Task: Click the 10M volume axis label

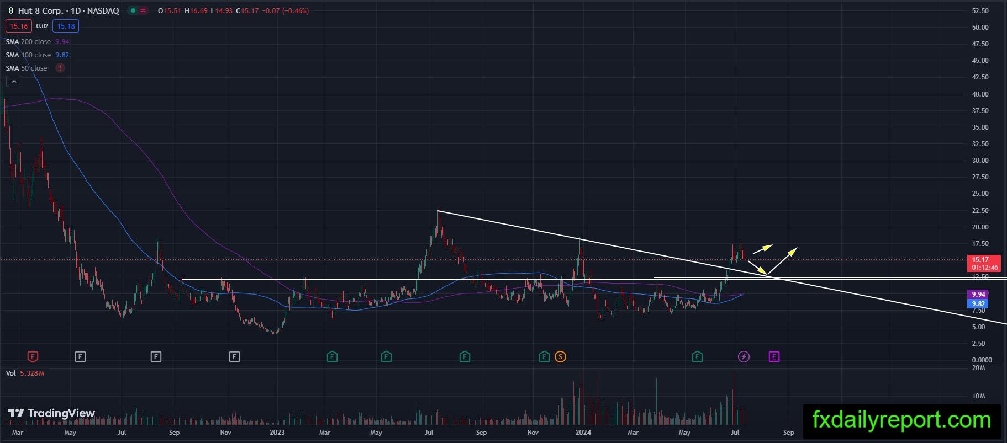Action: click(x=979, y=396)
